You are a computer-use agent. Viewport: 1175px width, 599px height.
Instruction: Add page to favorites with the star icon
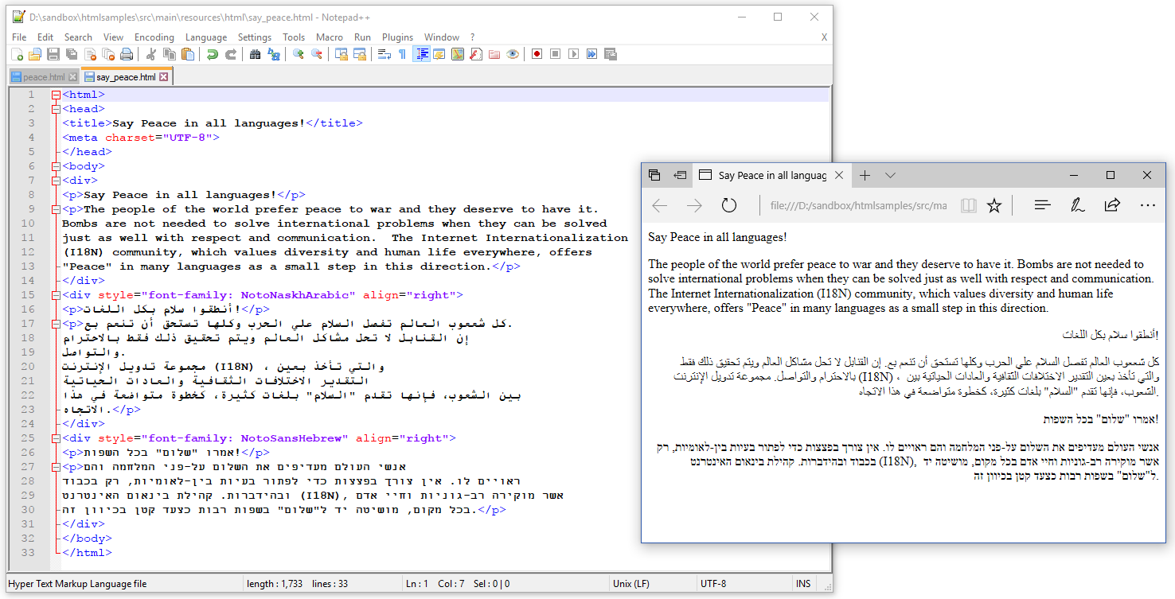(993, 206)
